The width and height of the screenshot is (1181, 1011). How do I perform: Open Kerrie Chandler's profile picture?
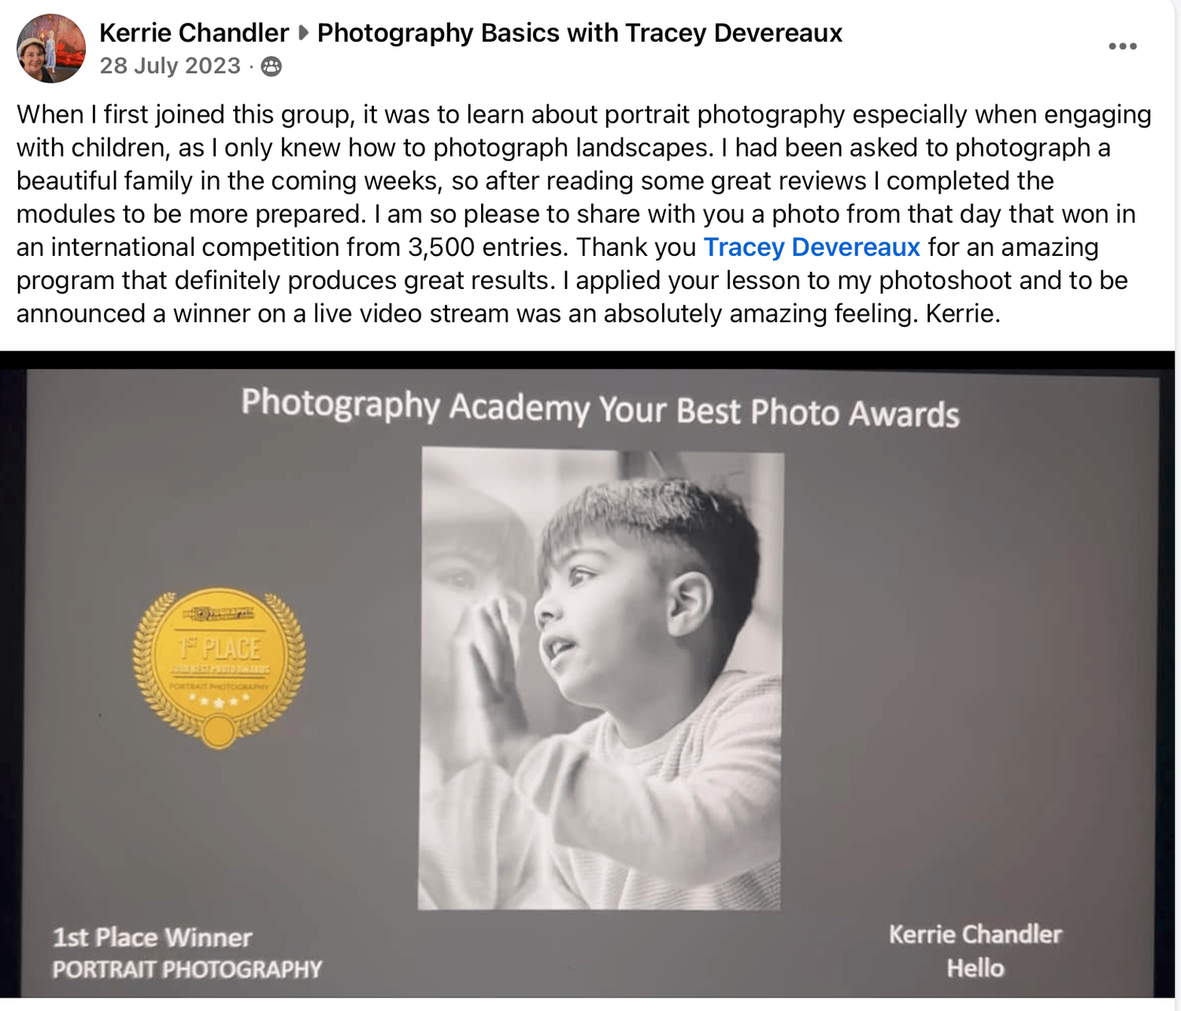(x=51, y=48)
